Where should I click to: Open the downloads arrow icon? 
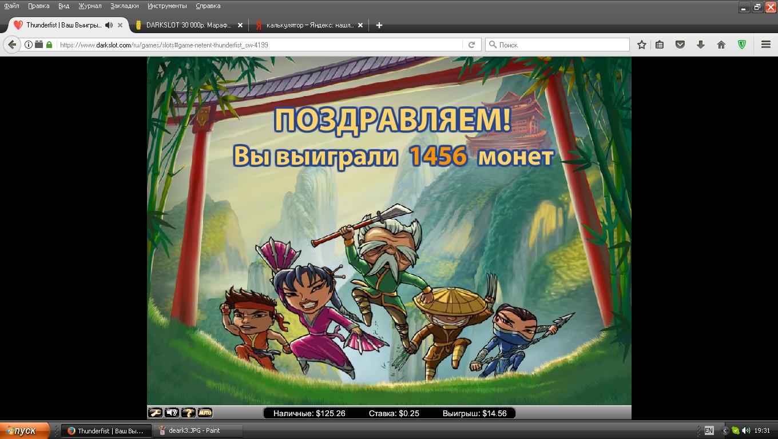700,45
